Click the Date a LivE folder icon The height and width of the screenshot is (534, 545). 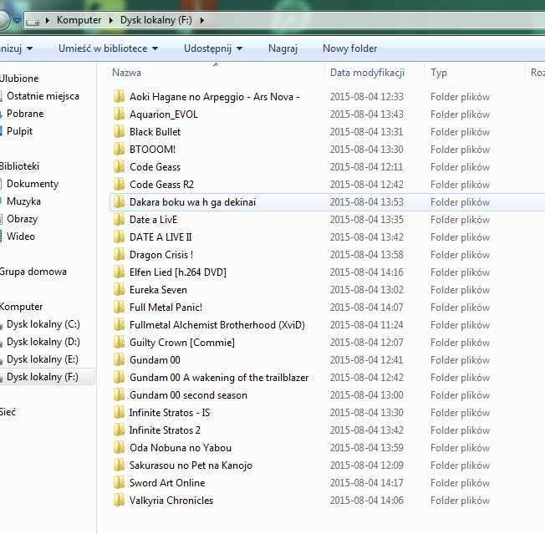119,219
